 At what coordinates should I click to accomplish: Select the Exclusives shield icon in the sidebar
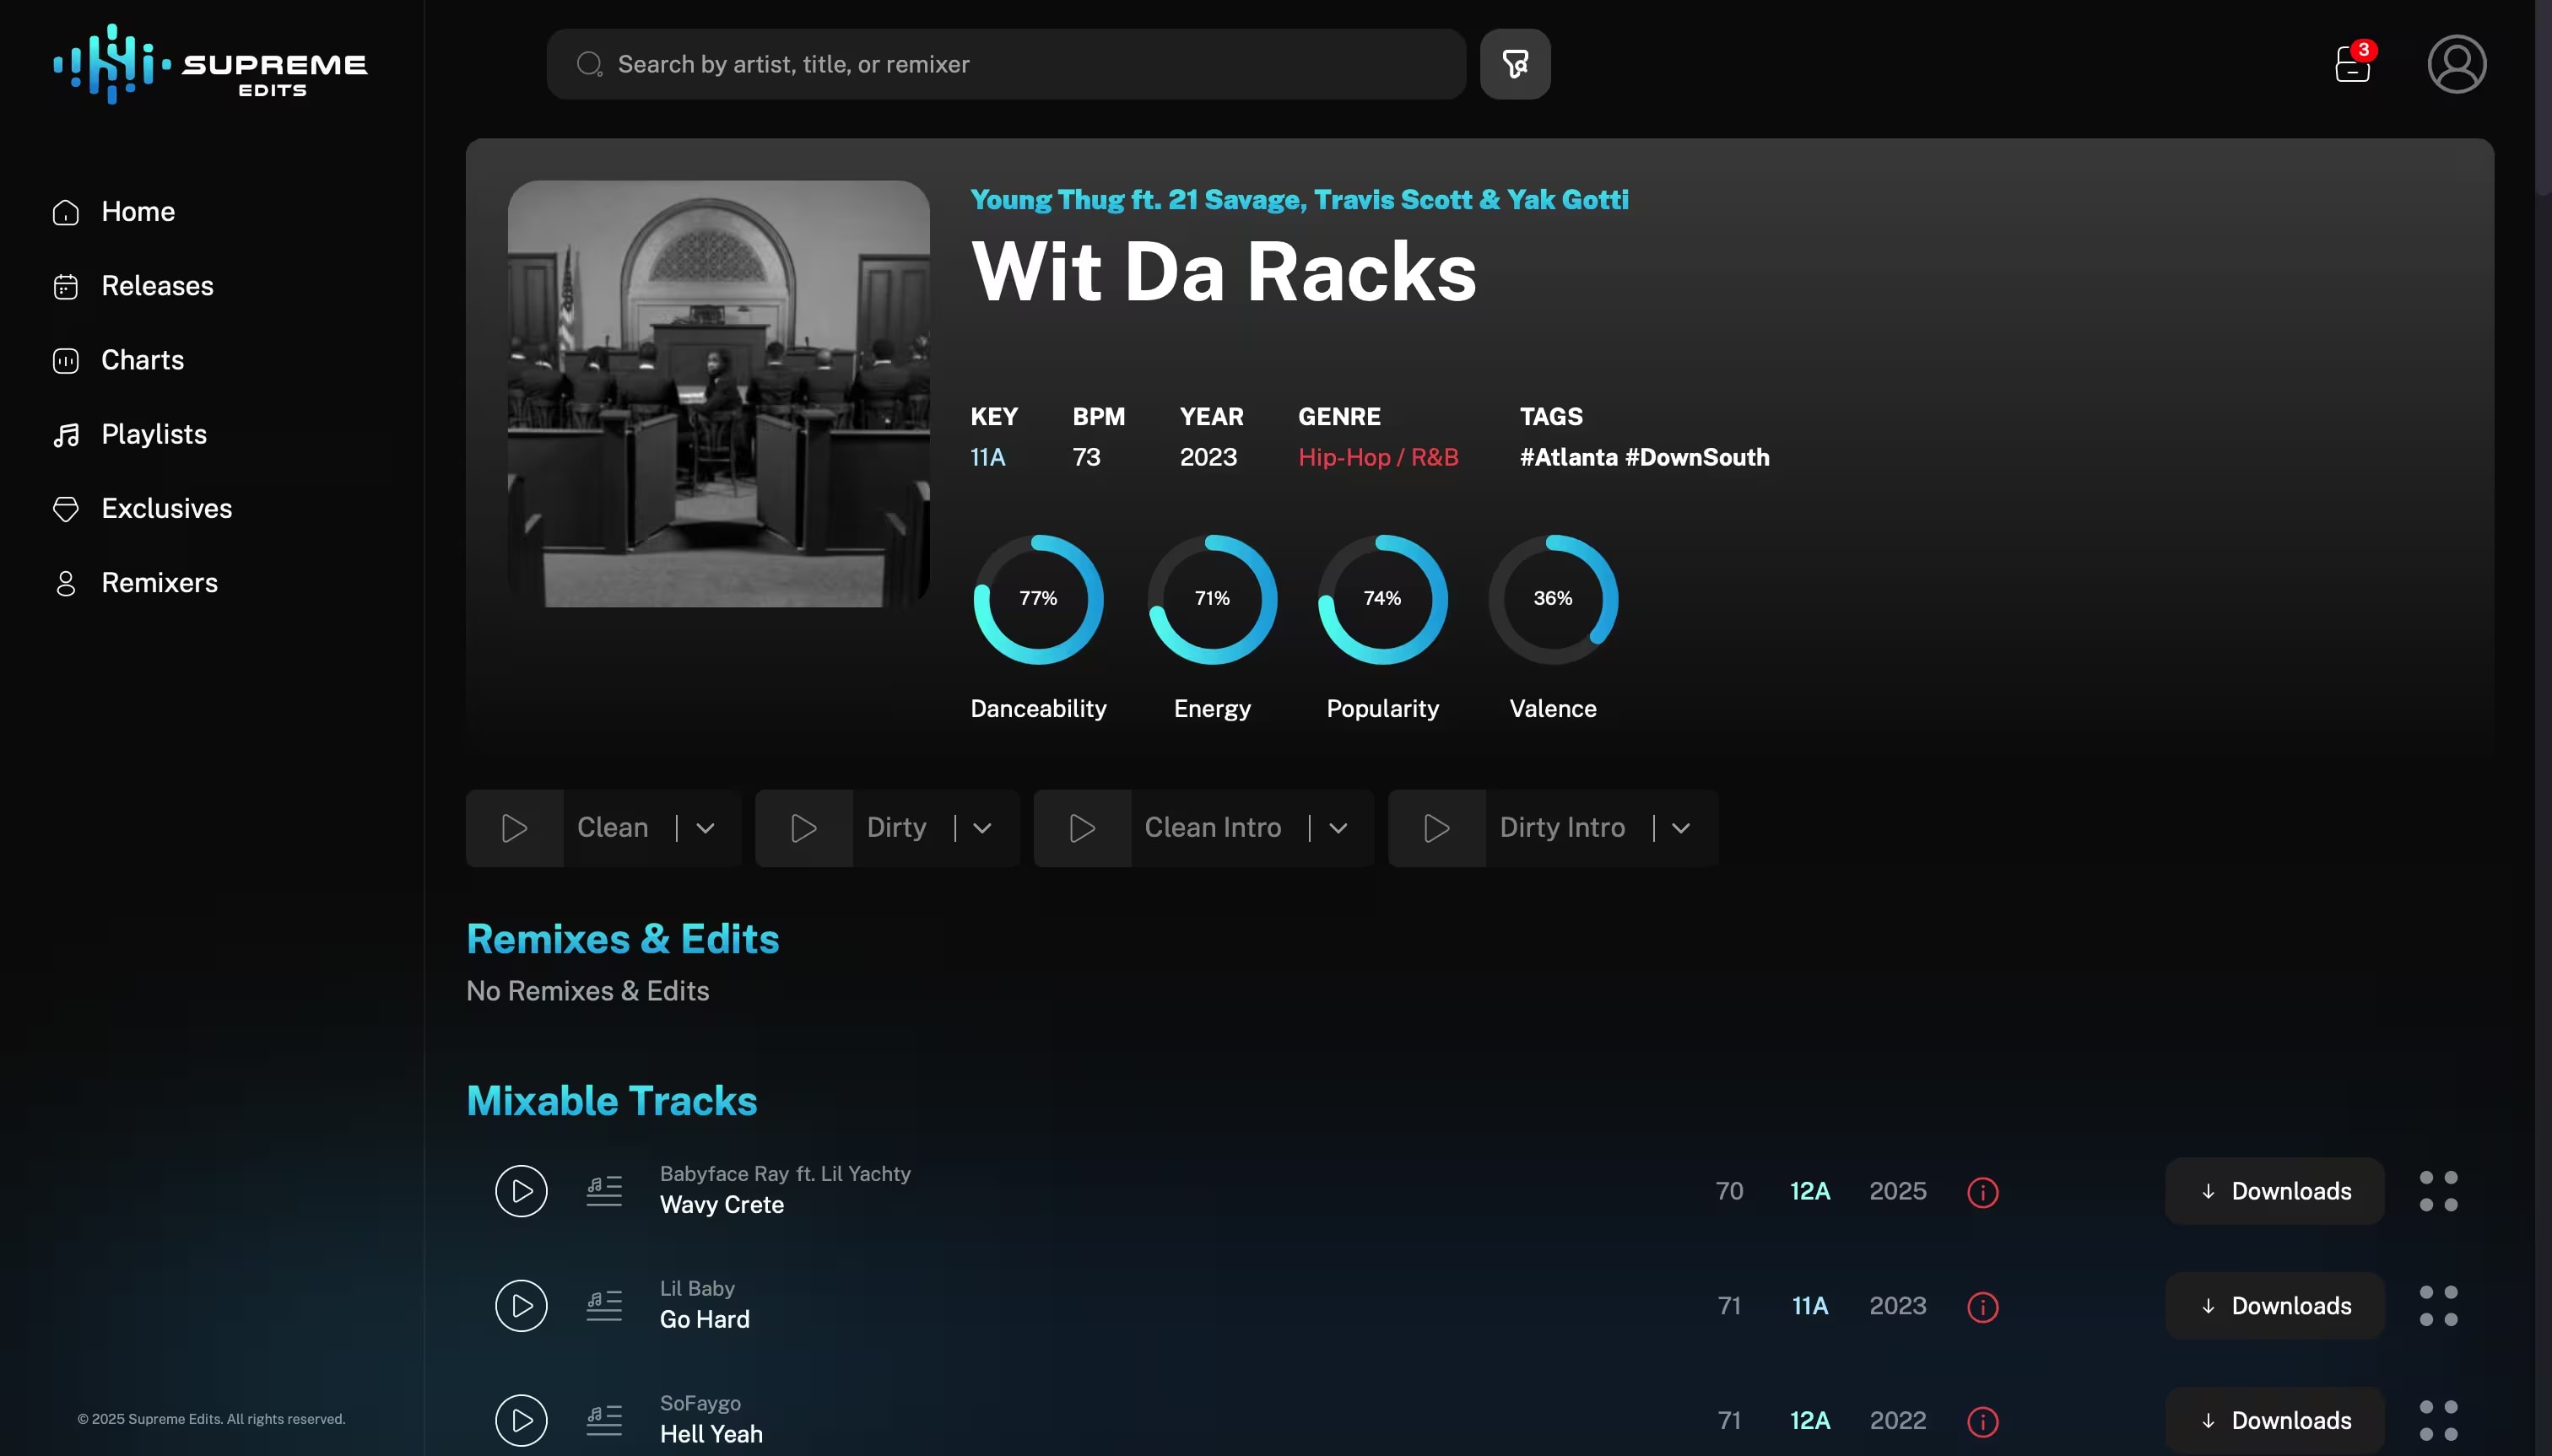(65, 509)
